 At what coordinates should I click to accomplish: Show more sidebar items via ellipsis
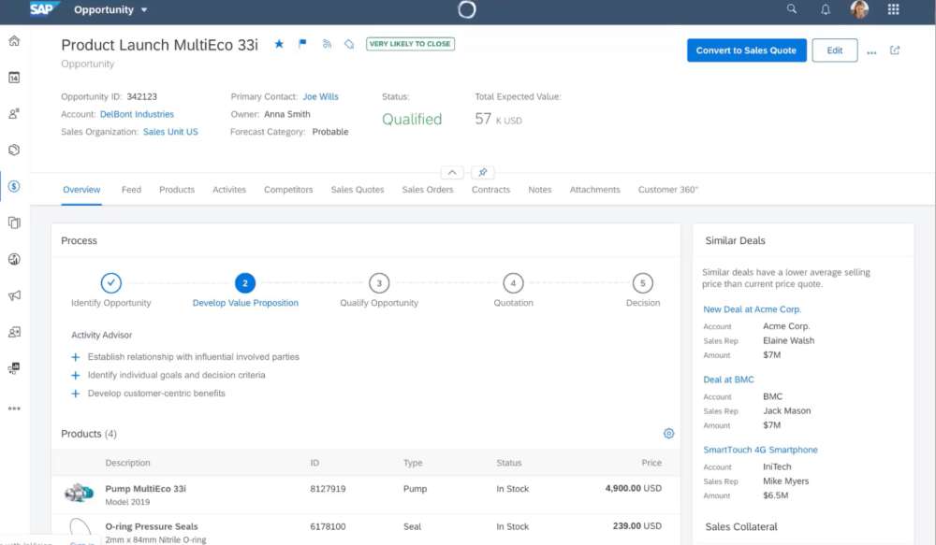point(14,409)
